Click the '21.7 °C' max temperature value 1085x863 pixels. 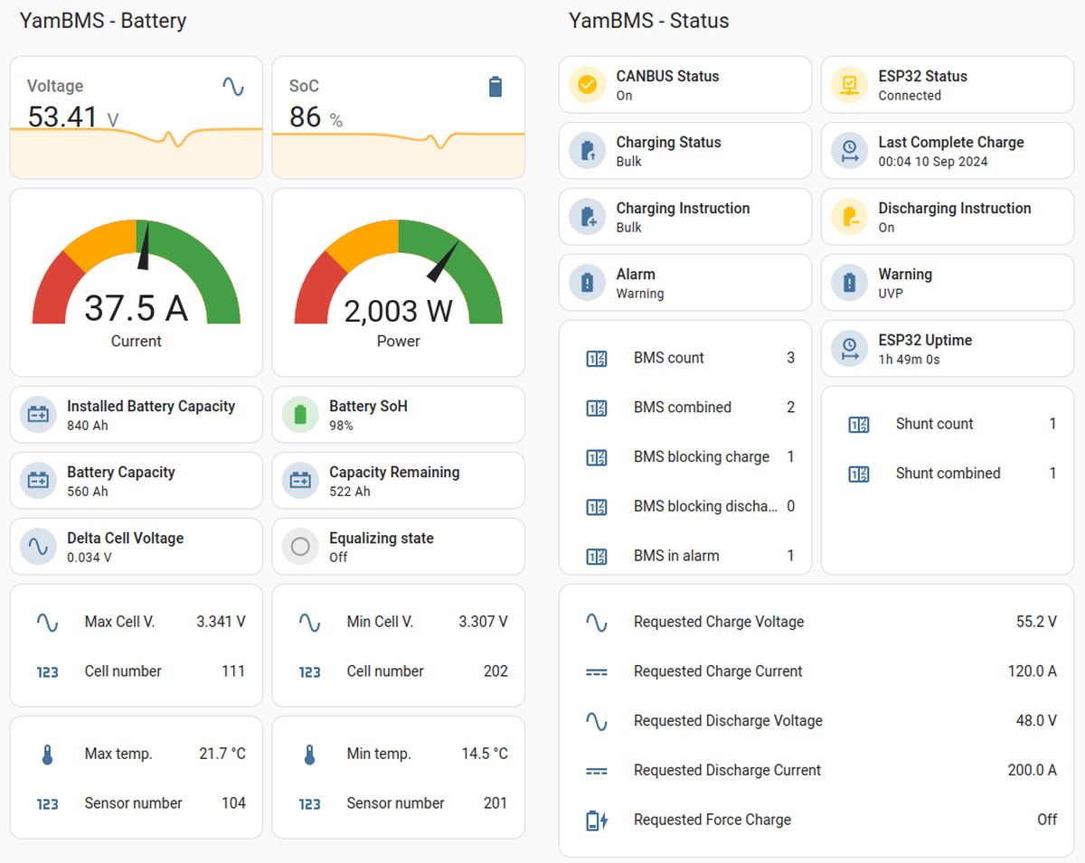pos(222,754)
